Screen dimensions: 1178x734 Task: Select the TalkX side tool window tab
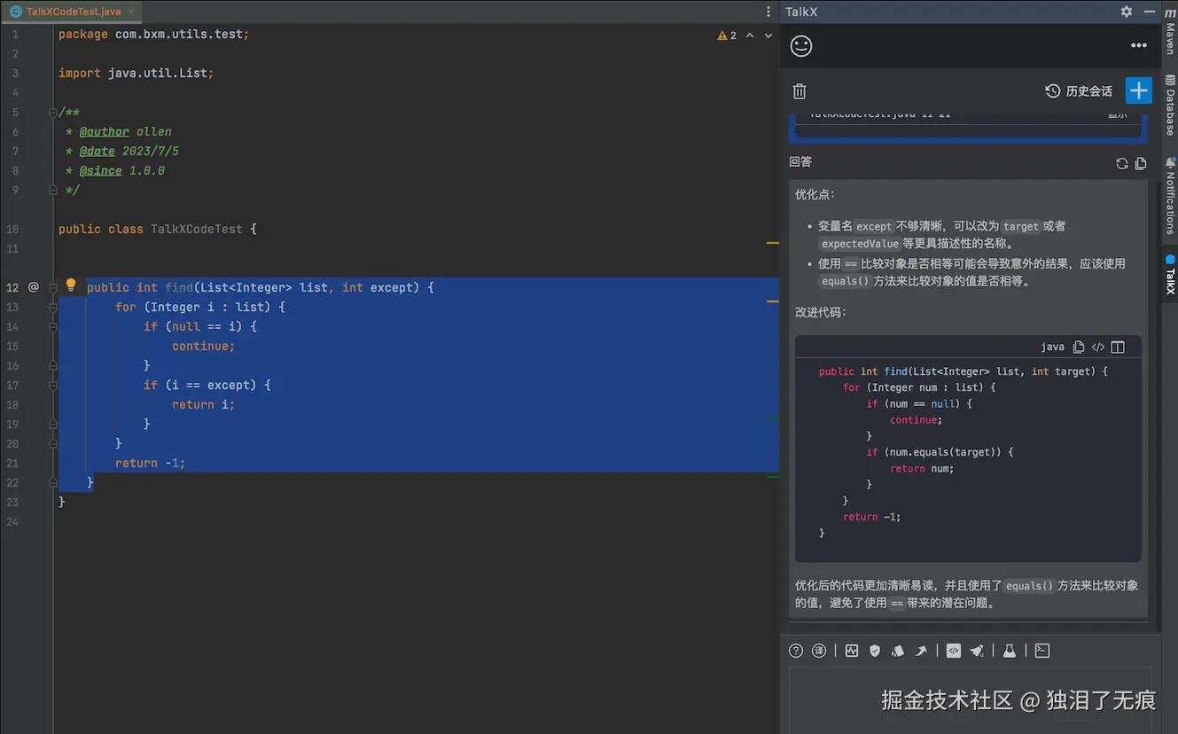click(1170, 275)
